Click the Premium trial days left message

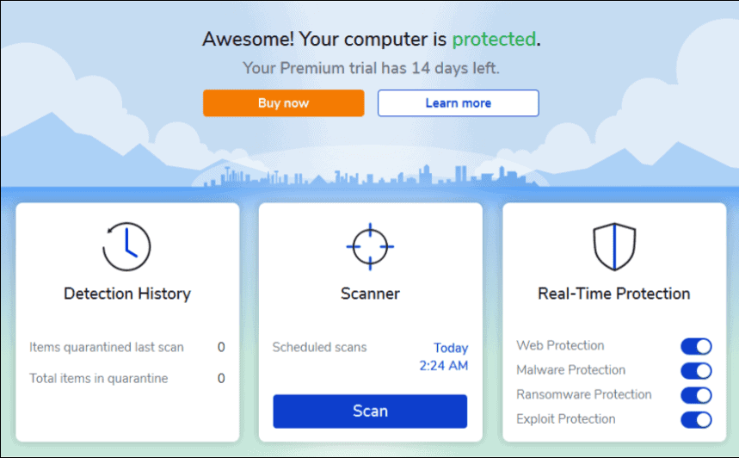click(x=371, y=68)
